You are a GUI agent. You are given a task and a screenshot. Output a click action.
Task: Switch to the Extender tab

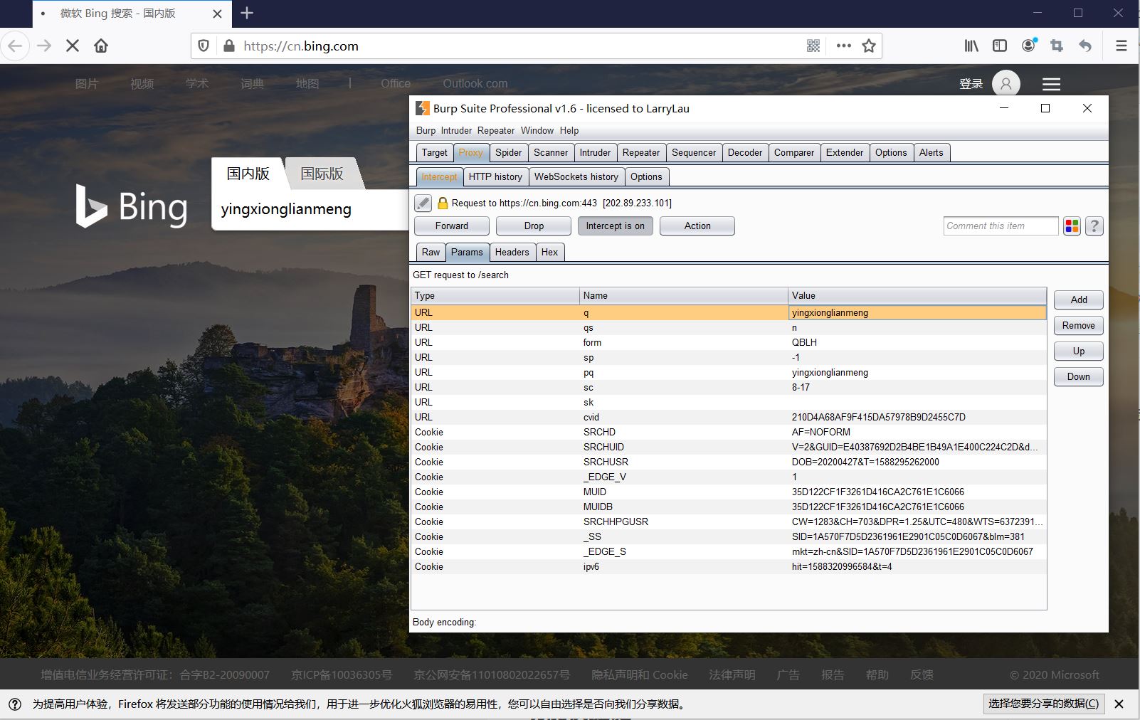coord(845,152)
